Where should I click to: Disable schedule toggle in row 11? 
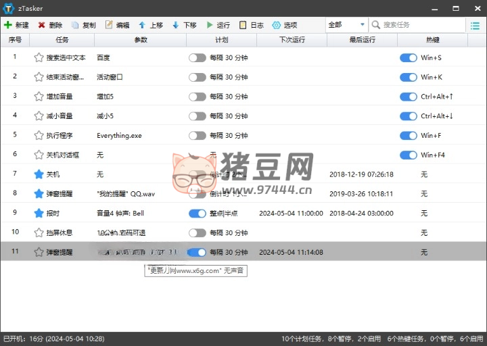tap(198, 252)
